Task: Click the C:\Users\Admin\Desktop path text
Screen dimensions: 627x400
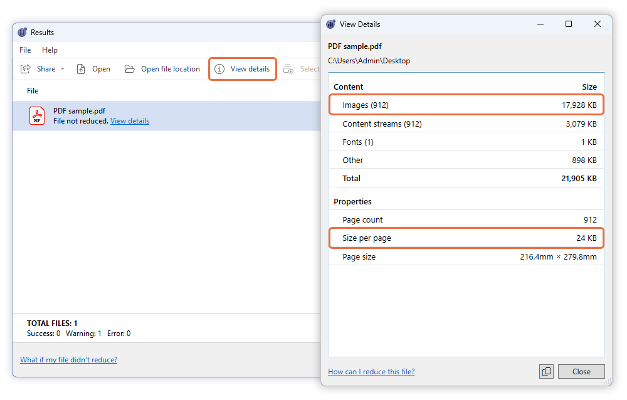Action: point(369,61)
